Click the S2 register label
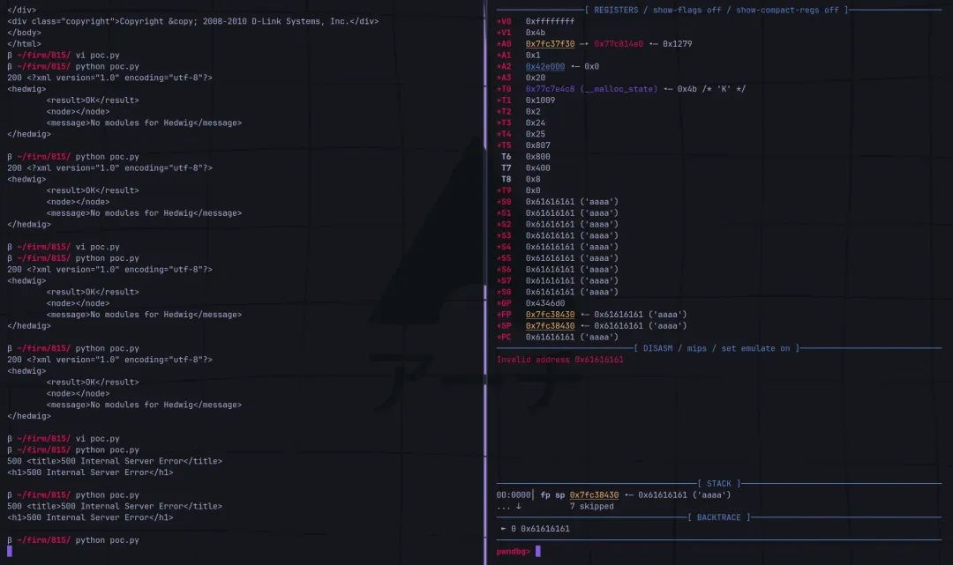The image size is (953, 565). click(x=505, y=225)
